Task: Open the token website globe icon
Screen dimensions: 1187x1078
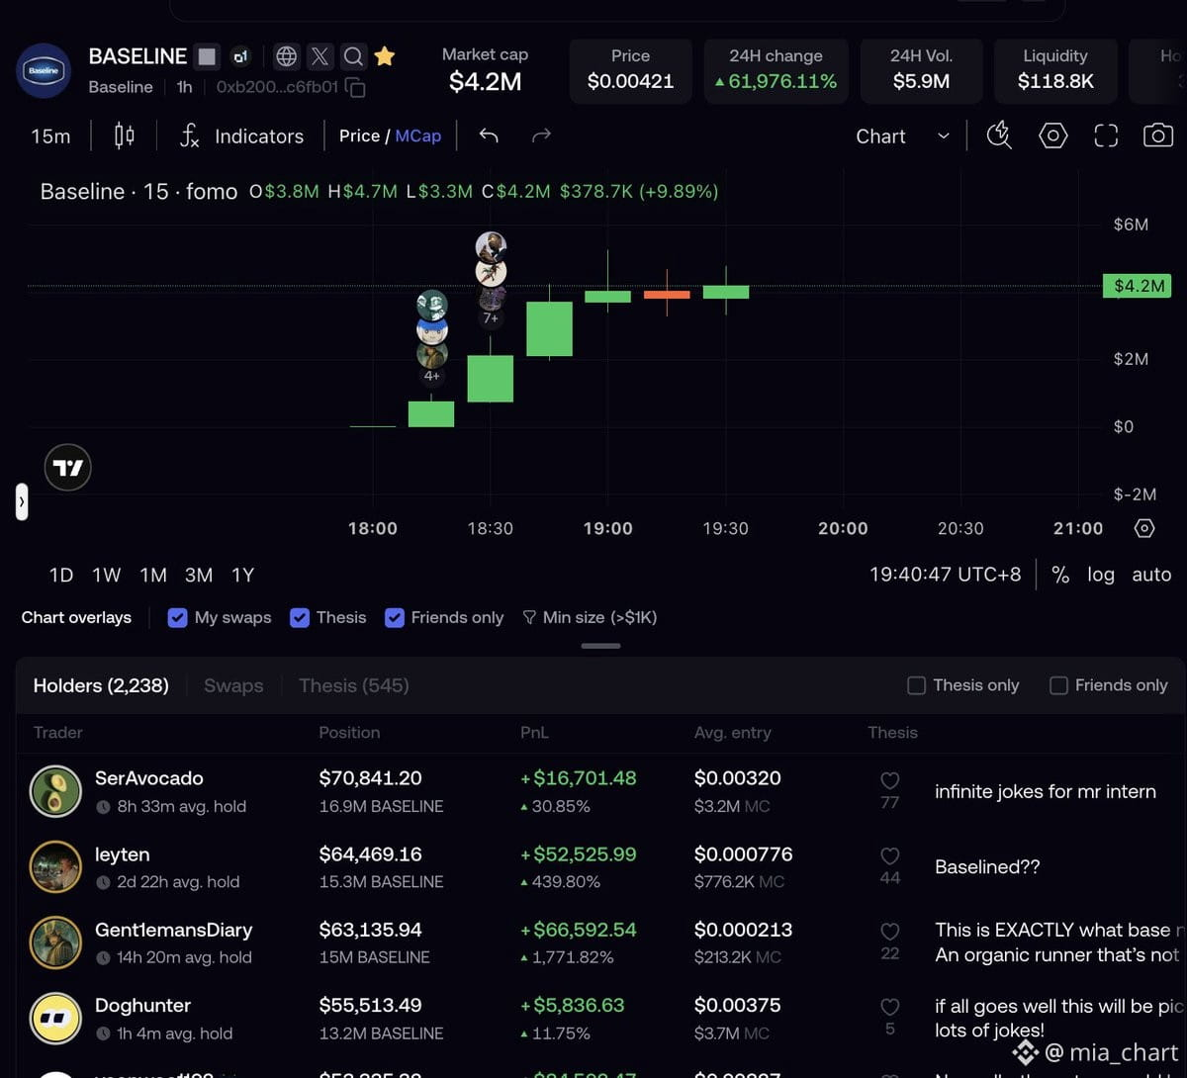Action: pos(286,56)
